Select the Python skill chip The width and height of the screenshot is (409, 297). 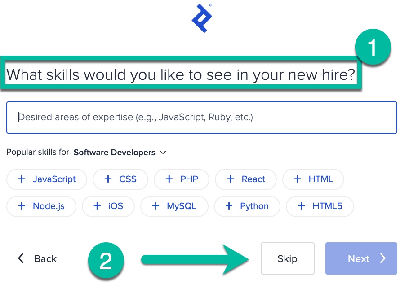(247, 206)
